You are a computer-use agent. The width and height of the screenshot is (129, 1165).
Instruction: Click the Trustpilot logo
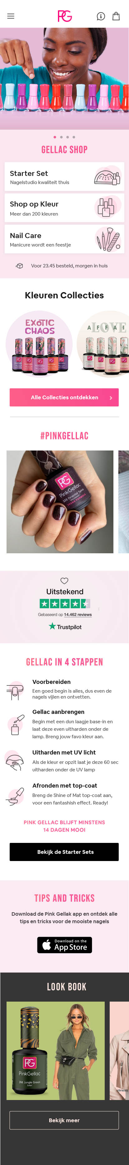(x=65, y=626)
